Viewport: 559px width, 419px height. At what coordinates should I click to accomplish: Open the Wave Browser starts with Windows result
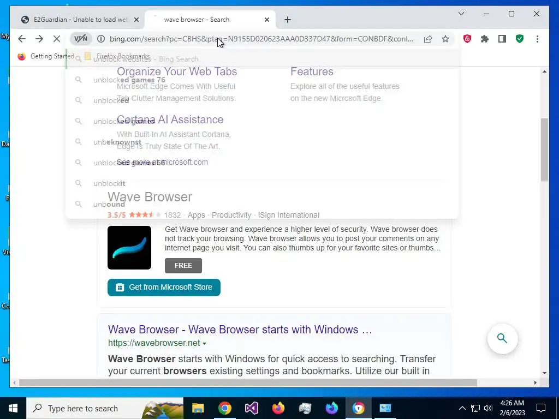pos(240,330)
